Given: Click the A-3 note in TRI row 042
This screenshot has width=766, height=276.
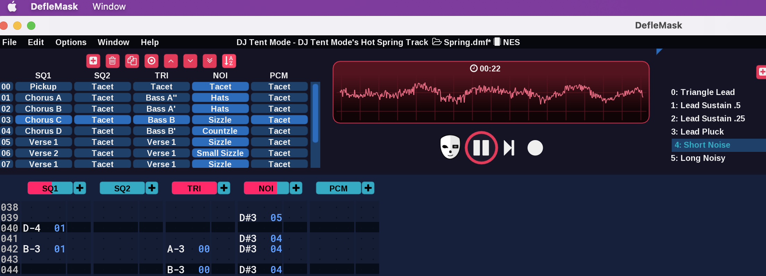Looking at the screenshot, I should point(176,249).
